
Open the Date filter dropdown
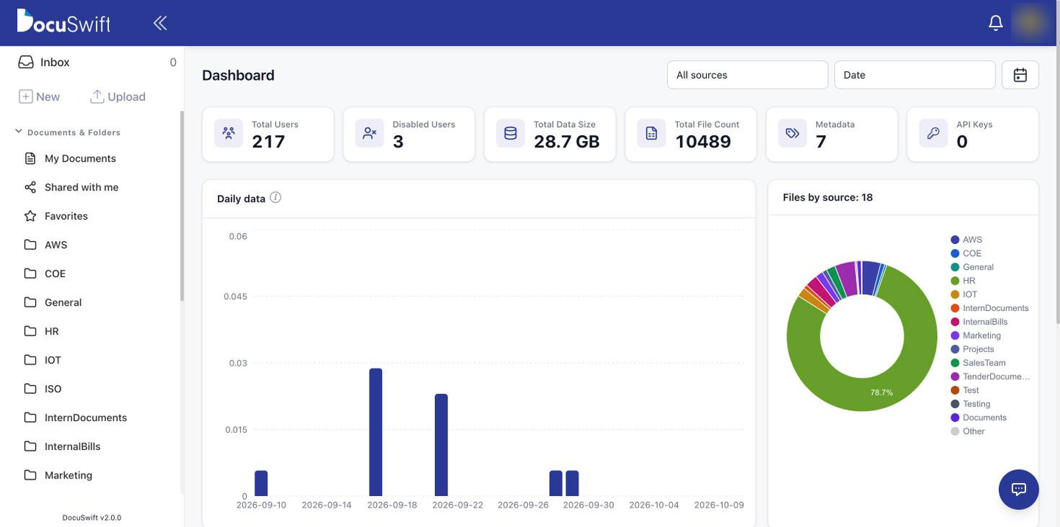(x=914, y=75)
